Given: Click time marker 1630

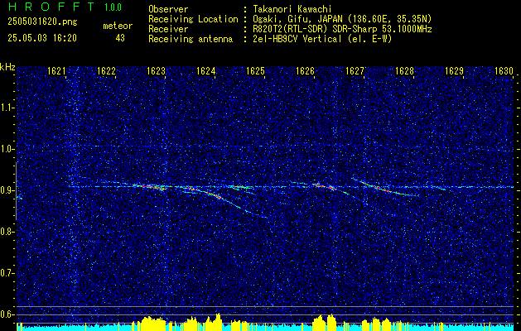Looking at the screenshot, I should click(x=504, y=71).
